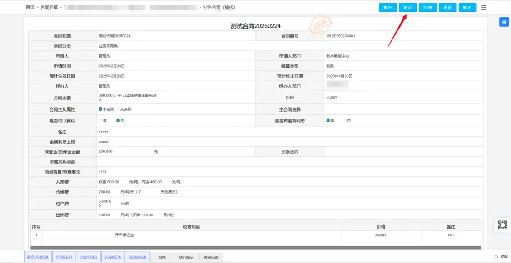
Task: Click the 业务合同（模板）breadcrumb text
Action: click(219, 8)
